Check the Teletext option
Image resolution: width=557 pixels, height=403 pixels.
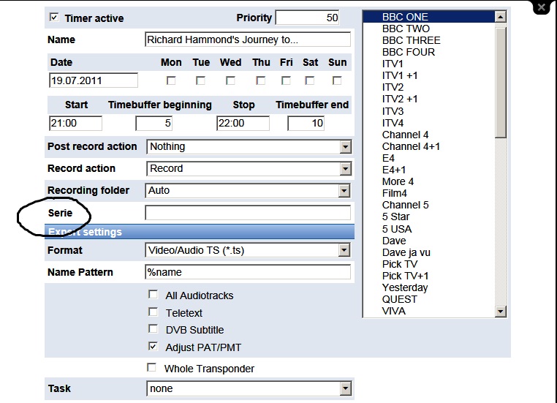click(153, 312)
